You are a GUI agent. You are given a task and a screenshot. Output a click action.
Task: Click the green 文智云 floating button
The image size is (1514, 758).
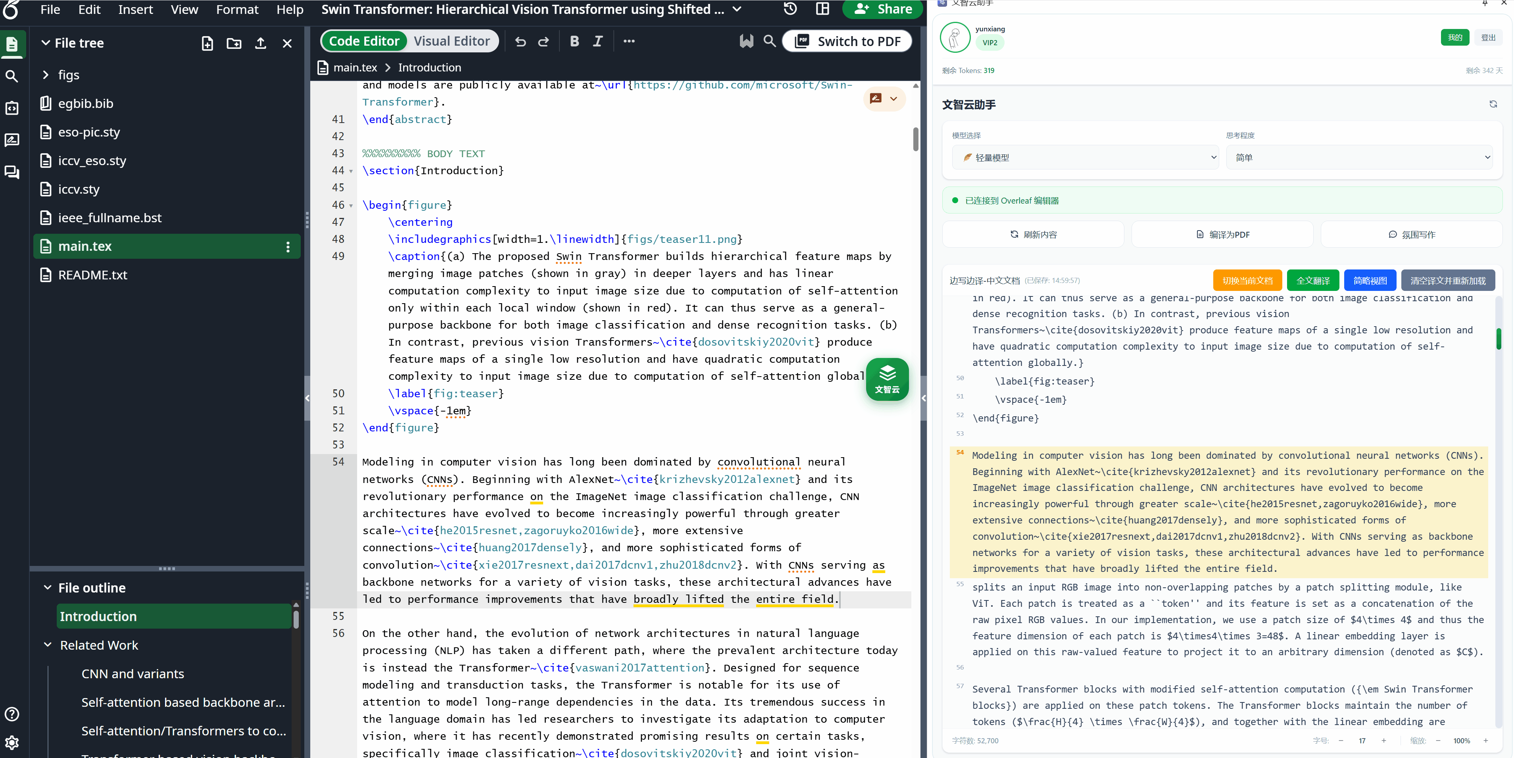point(887,379)
